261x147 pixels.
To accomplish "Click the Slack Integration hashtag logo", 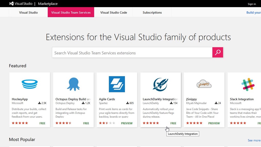I will point(248,84).
